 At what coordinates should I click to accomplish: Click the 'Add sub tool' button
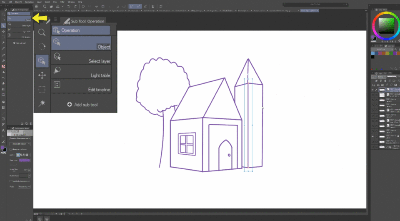82,105
